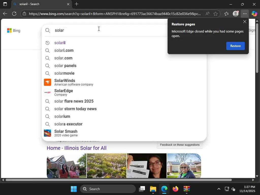Click the Restore button
260x195 pixels.
(235, 46)
